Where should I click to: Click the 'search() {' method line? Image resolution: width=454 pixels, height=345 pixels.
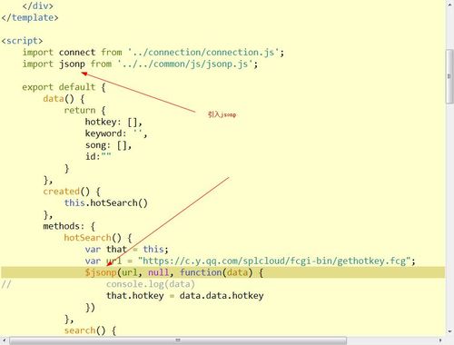(x=90, y=330)
